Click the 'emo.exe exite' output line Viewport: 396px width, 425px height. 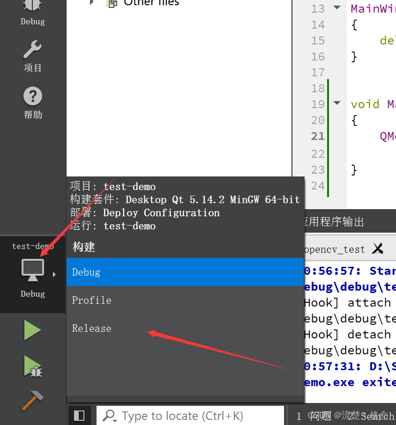[350, 382]
